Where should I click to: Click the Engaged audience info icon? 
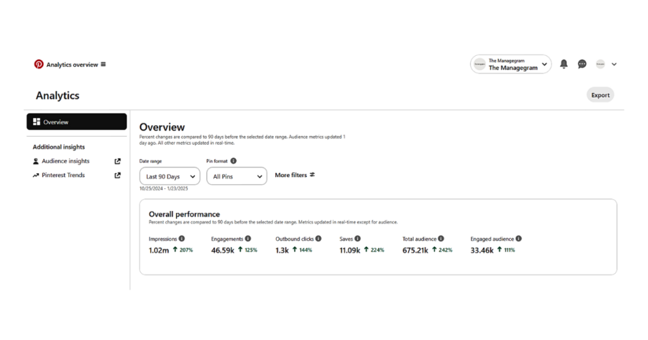click(519, 239)
